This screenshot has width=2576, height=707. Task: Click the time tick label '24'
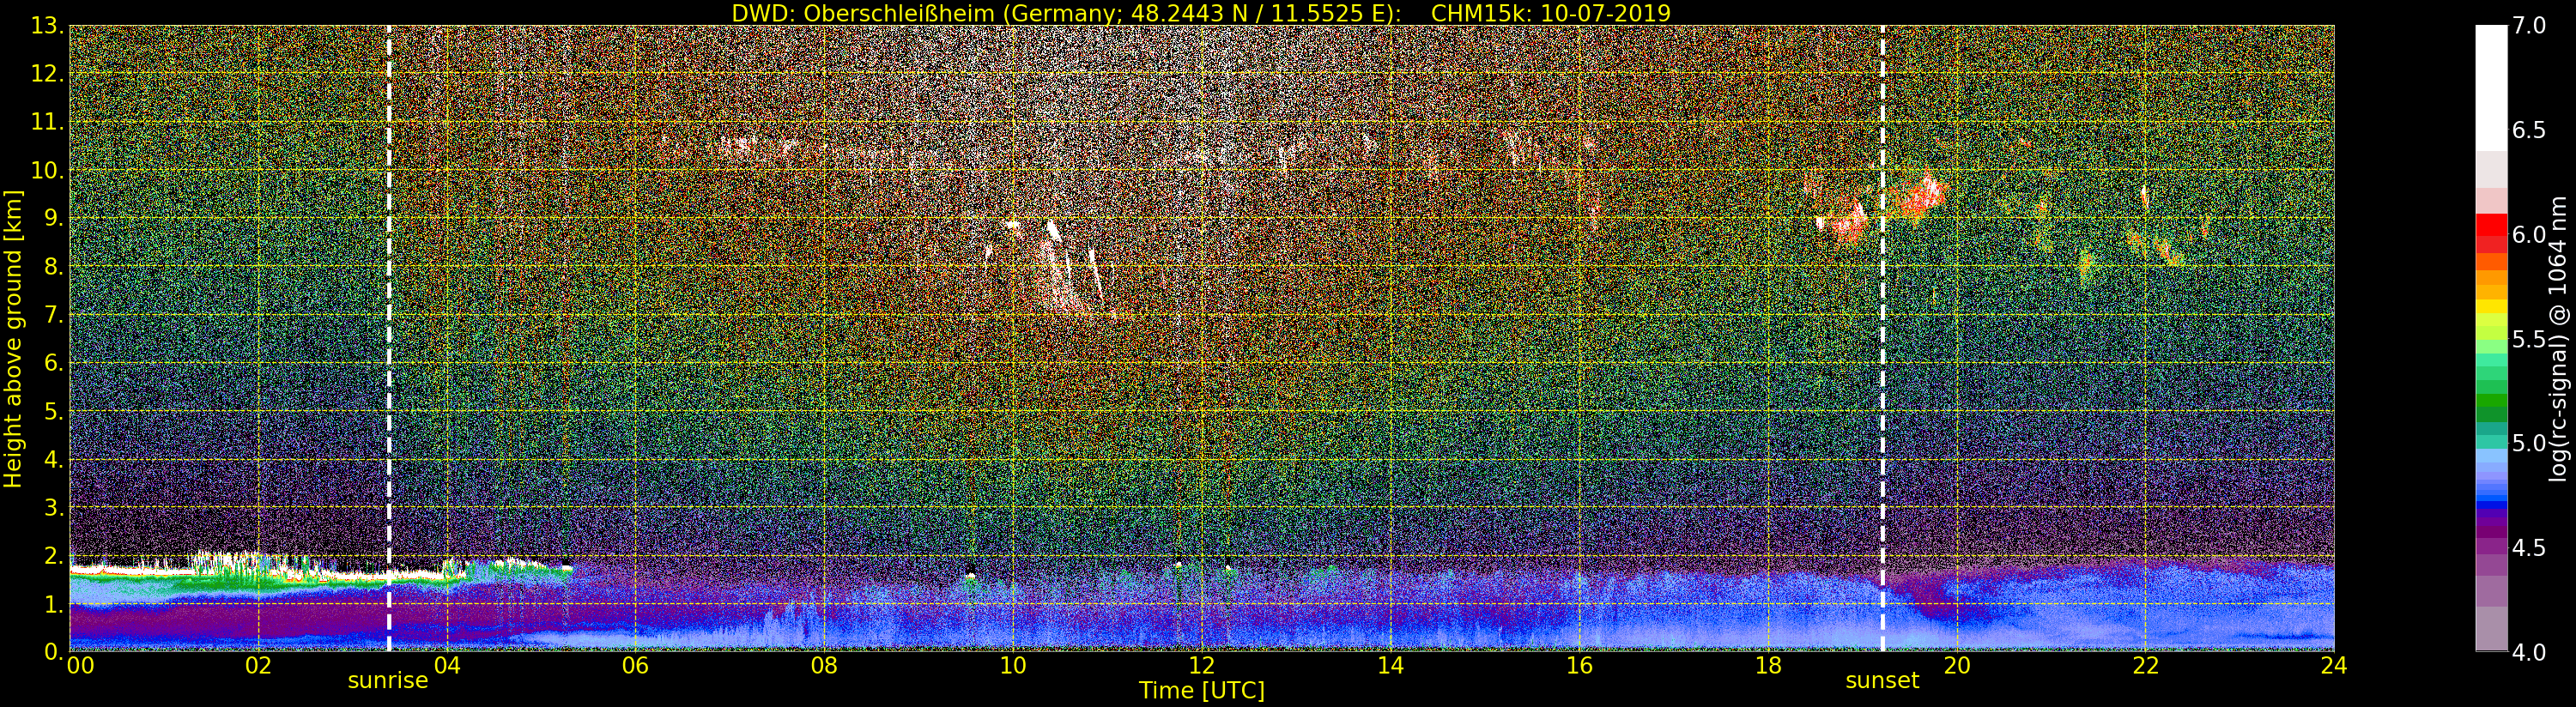[x=2334, y=665]
